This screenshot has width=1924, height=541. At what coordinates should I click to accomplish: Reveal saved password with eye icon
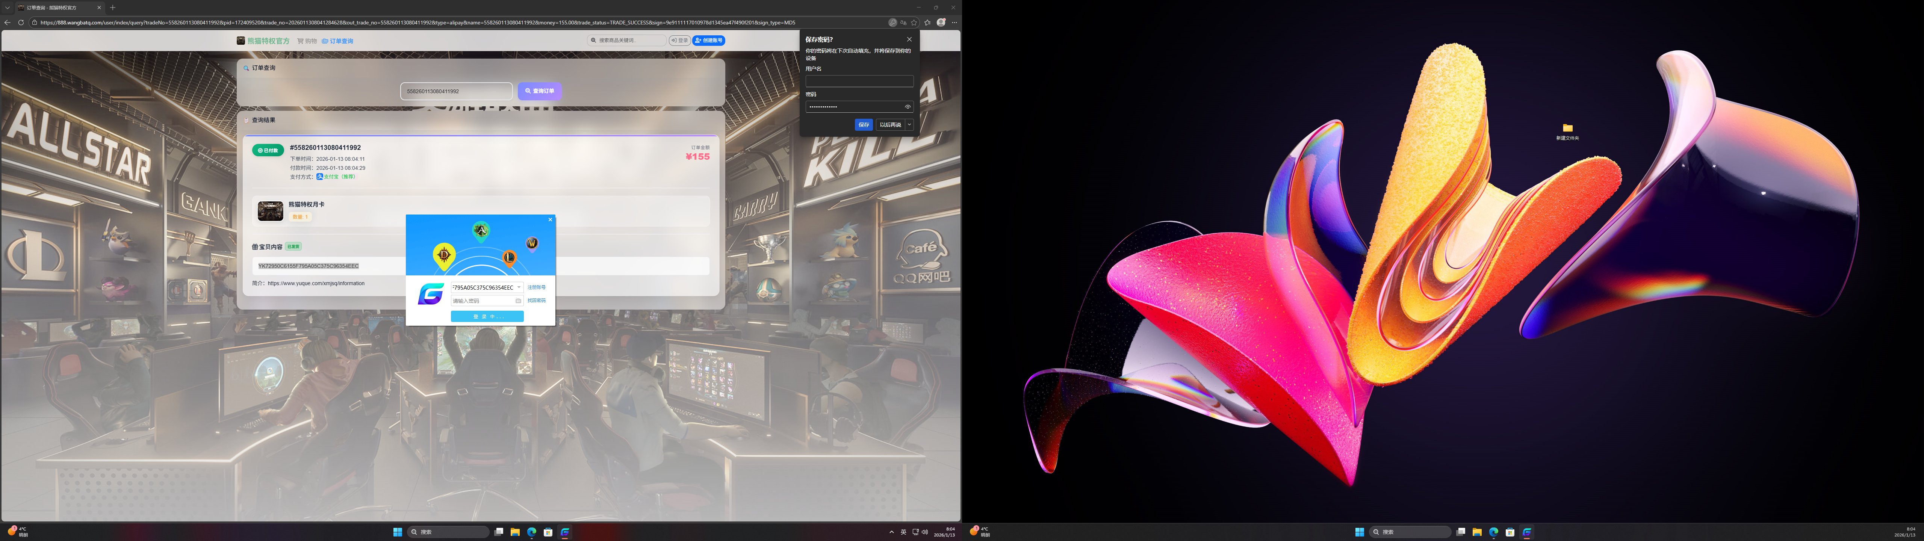coord(908,107)
